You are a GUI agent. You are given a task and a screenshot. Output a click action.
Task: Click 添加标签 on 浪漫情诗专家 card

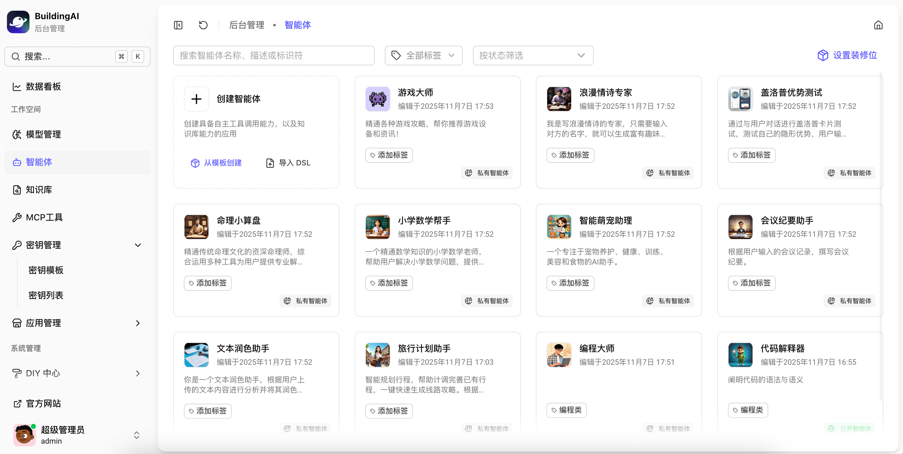tap(570, 155)
